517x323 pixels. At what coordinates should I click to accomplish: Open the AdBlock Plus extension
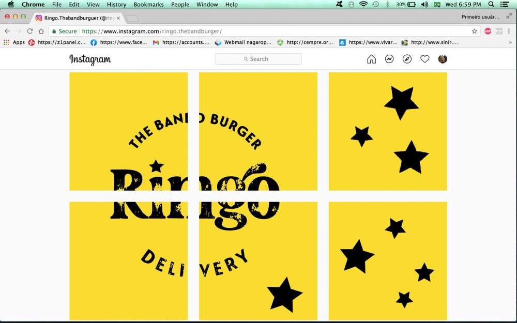pos(488,31)
